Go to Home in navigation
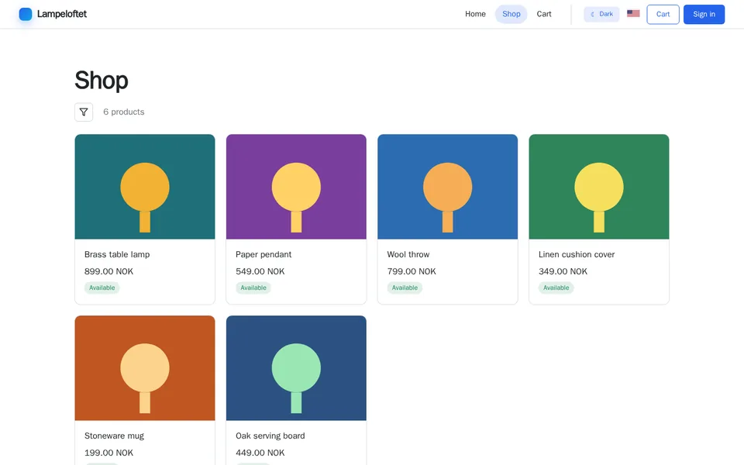The image size is (744, 465). tap(475, 14)
